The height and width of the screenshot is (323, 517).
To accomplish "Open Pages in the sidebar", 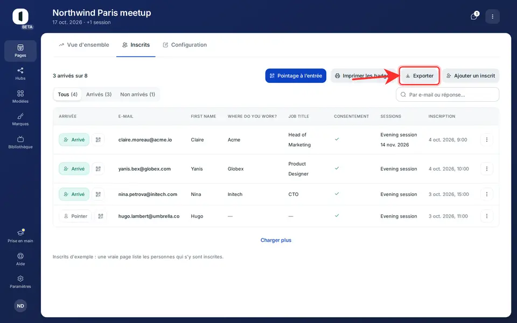I will (20, 51).
